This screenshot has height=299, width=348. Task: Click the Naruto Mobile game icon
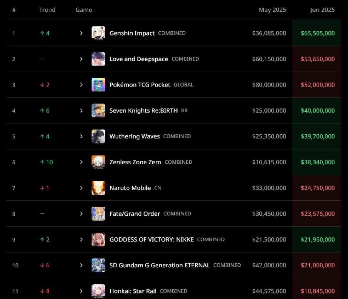pos(98,188)
